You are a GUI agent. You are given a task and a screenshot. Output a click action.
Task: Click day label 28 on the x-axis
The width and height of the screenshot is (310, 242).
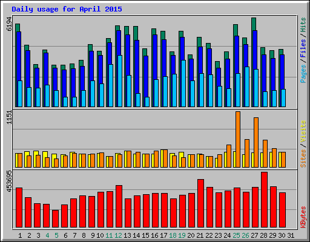(x=263, y=235)
